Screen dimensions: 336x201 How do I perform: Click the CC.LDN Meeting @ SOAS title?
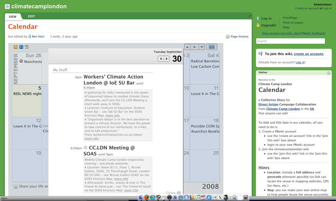coord(109,151)
